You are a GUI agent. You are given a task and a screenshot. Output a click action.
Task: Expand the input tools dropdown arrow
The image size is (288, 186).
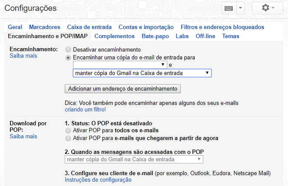tap(241, 8)
